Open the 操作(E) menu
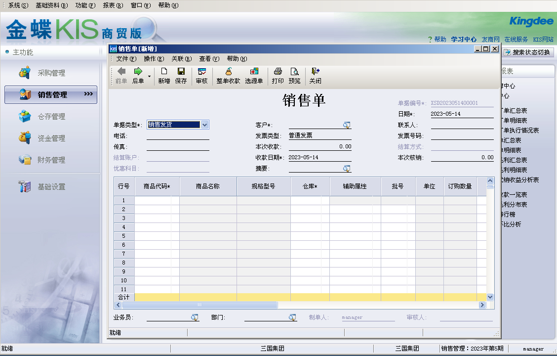 coord(154,59)
